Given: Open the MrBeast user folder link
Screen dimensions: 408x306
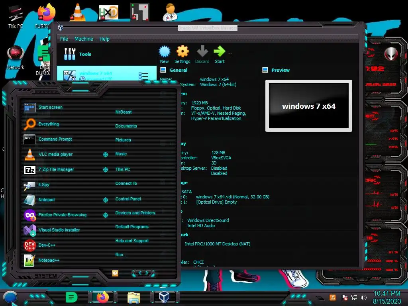Looking at the screenshot, I should point(124,112).
